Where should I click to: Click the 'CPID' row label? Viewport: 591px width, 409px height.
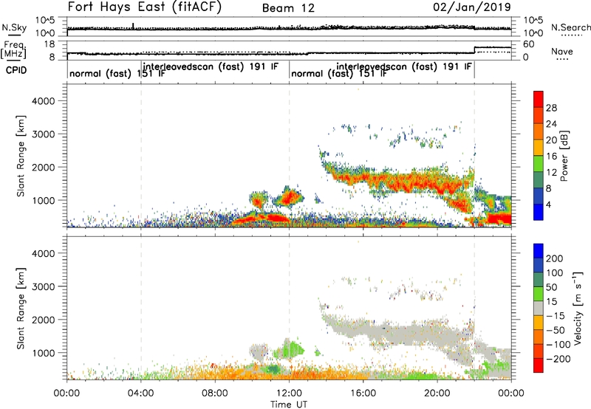pyautogui.click(x=16, y=70)
